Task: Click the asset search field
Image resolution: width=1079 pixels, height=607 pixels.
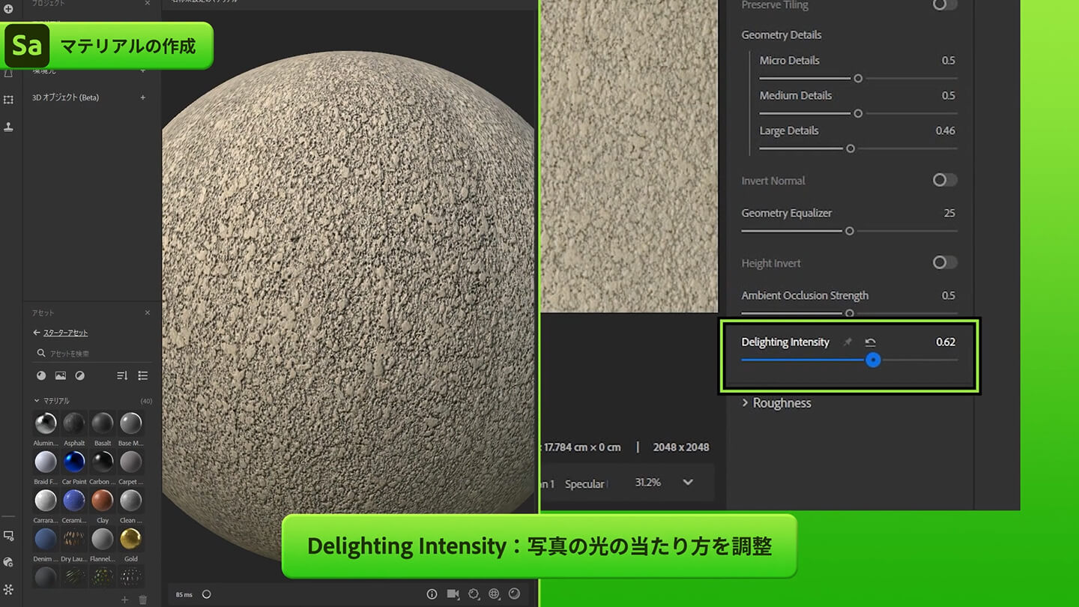Action: point(93,353)
